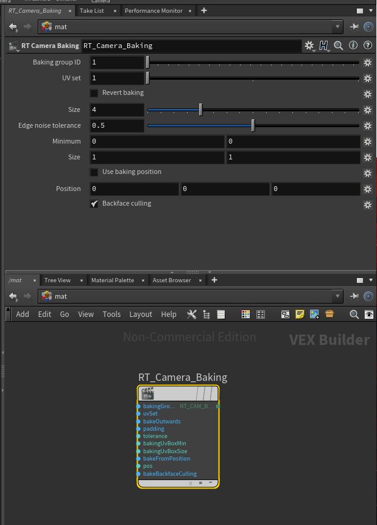
Task: Click the H Houdini help icon in header
Action: point(324,46)
